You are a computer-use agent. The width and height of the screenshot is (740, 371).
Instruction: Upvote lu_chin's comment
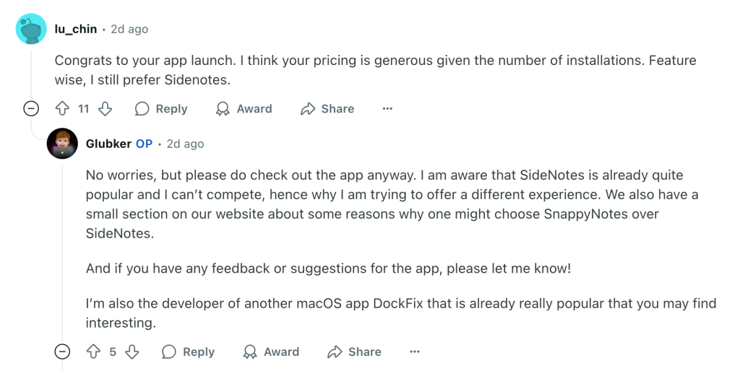[62, 109]
